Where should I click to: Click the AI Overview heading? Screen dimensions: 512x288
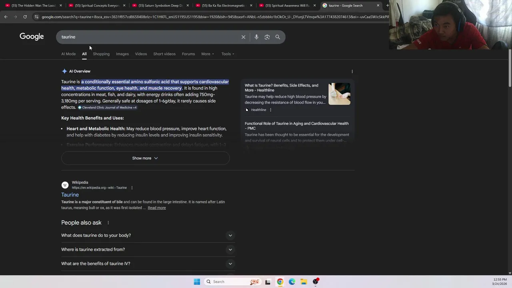[x=80, y=71]
